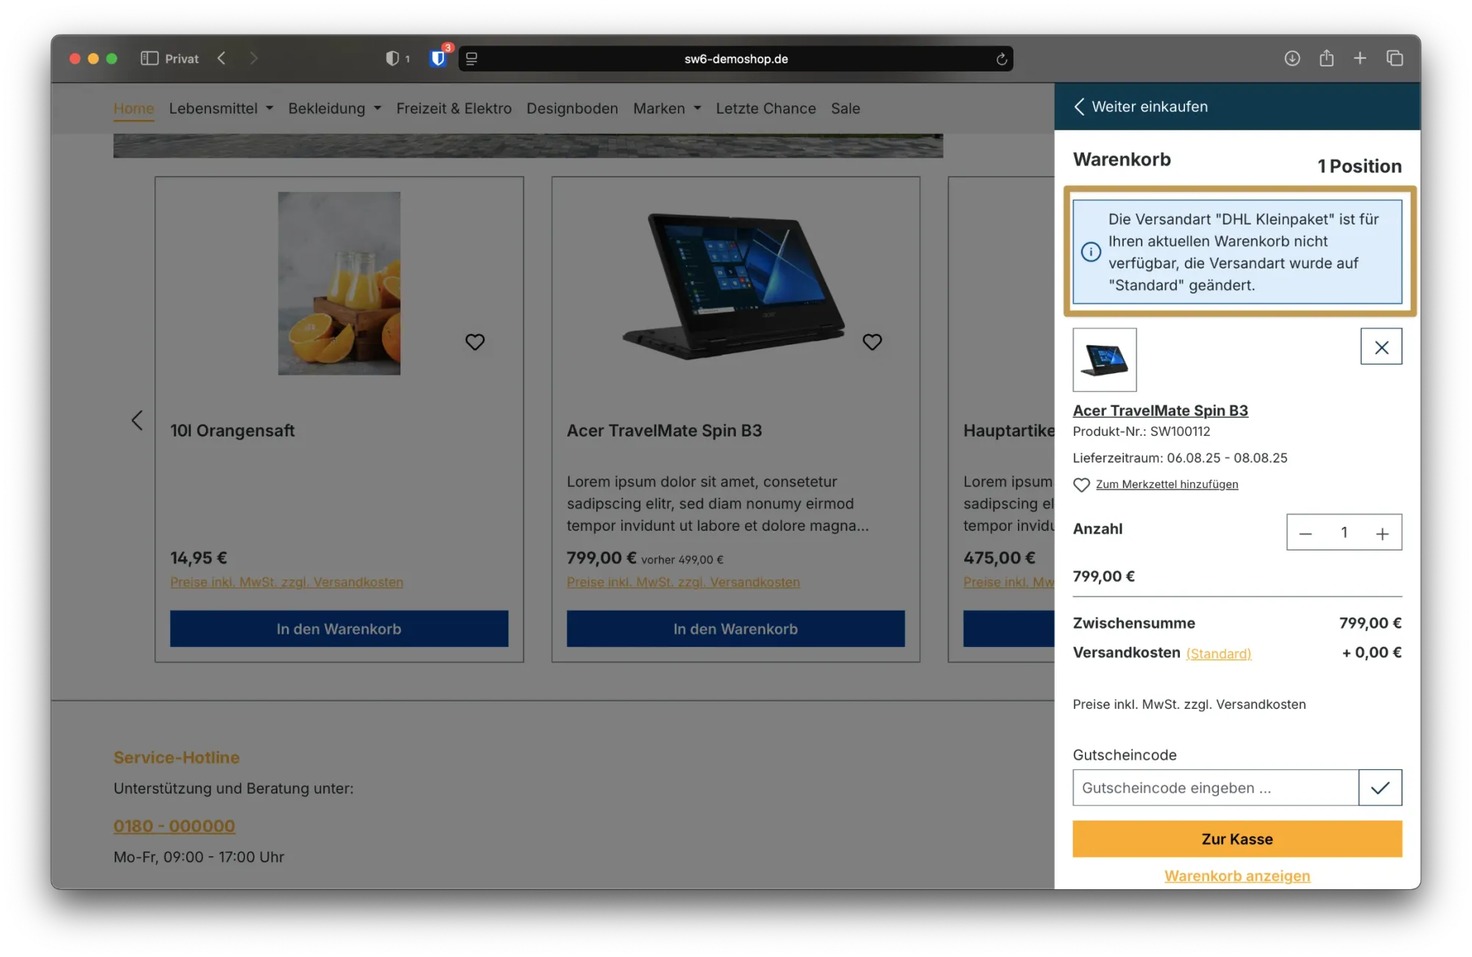
Task: Toggle wishlist heart on Acer TravelMate card
Action: pyautogui.click(x=871, y=342)
